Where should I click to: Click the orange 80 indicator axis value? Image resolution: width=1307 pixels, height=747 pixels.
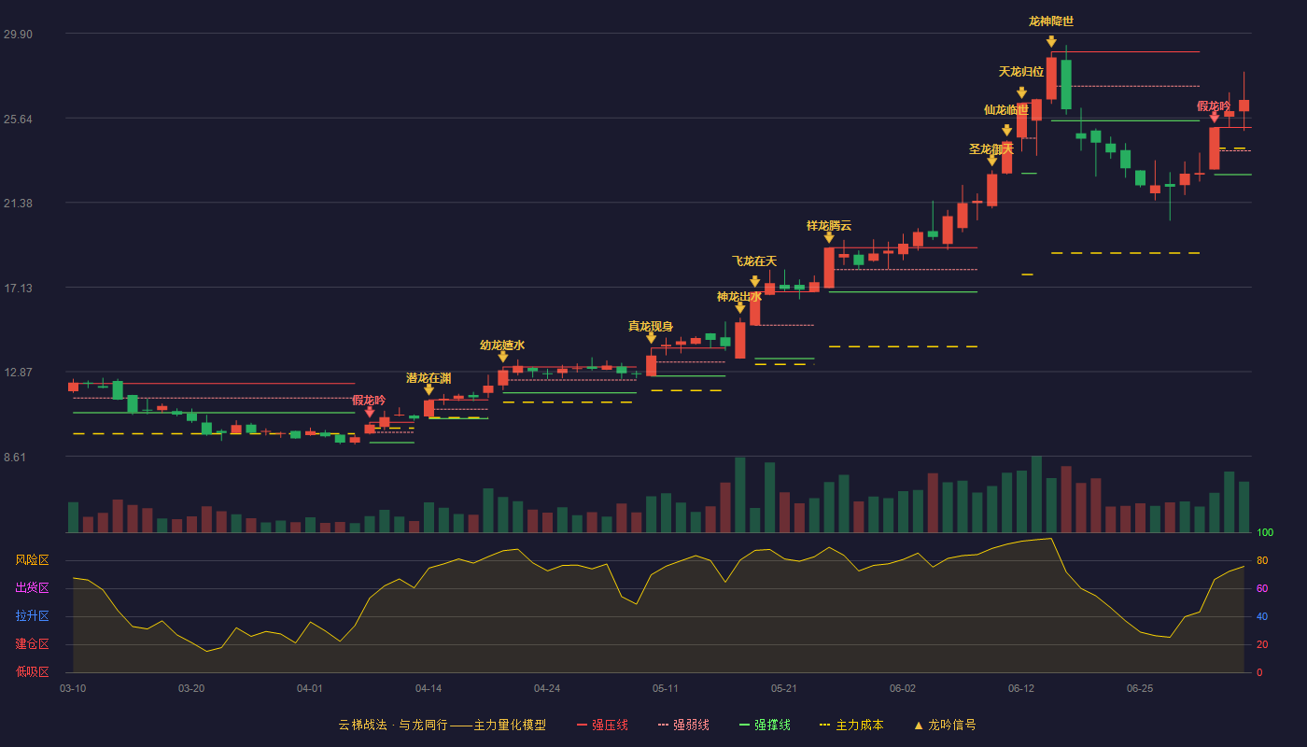click(x=1262, y=560)
